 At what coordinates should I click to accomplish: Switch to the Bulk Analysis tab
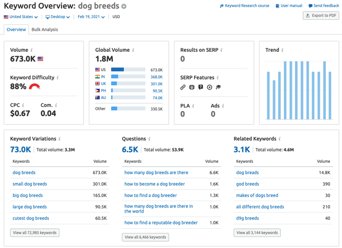click(x=45, y=29)
